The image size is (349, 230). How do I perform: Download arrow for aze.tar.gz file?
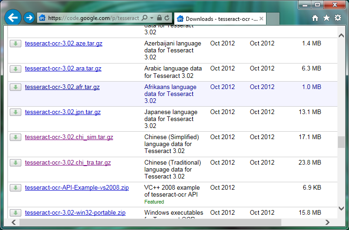[x=16, y=44]
